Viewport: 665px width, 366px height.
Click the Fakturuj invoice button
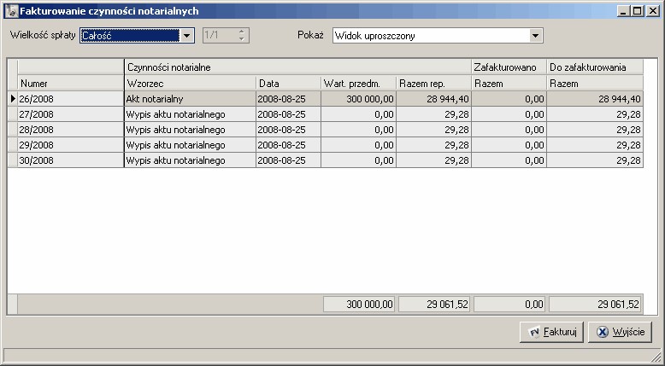[551, 332]
